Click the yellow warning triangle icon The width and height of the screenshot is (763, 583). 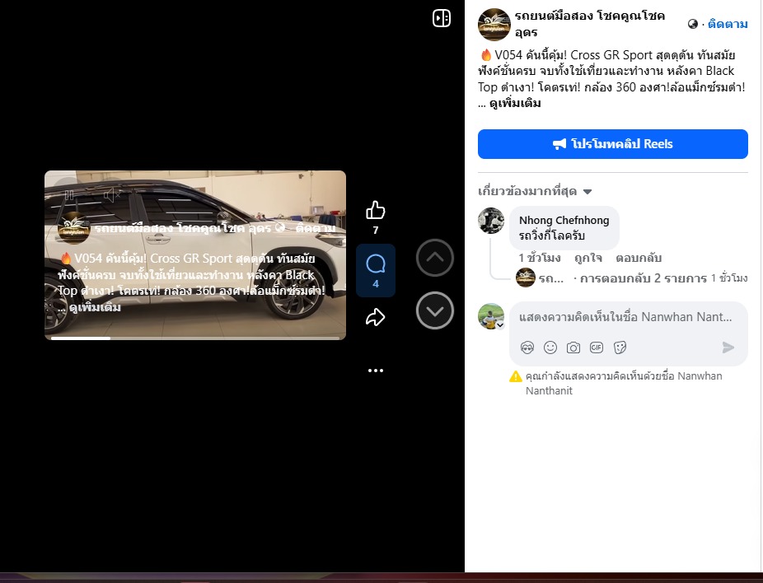(515, 376)
